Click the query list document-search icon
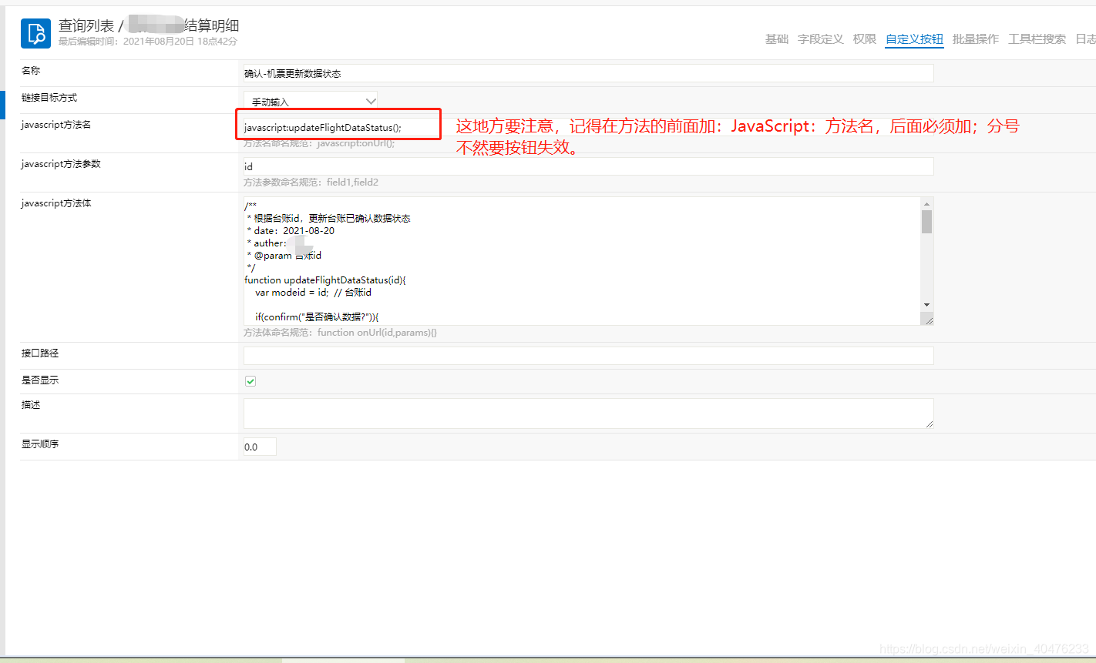This screenshot has width=1096, height=663. (35, 34)
